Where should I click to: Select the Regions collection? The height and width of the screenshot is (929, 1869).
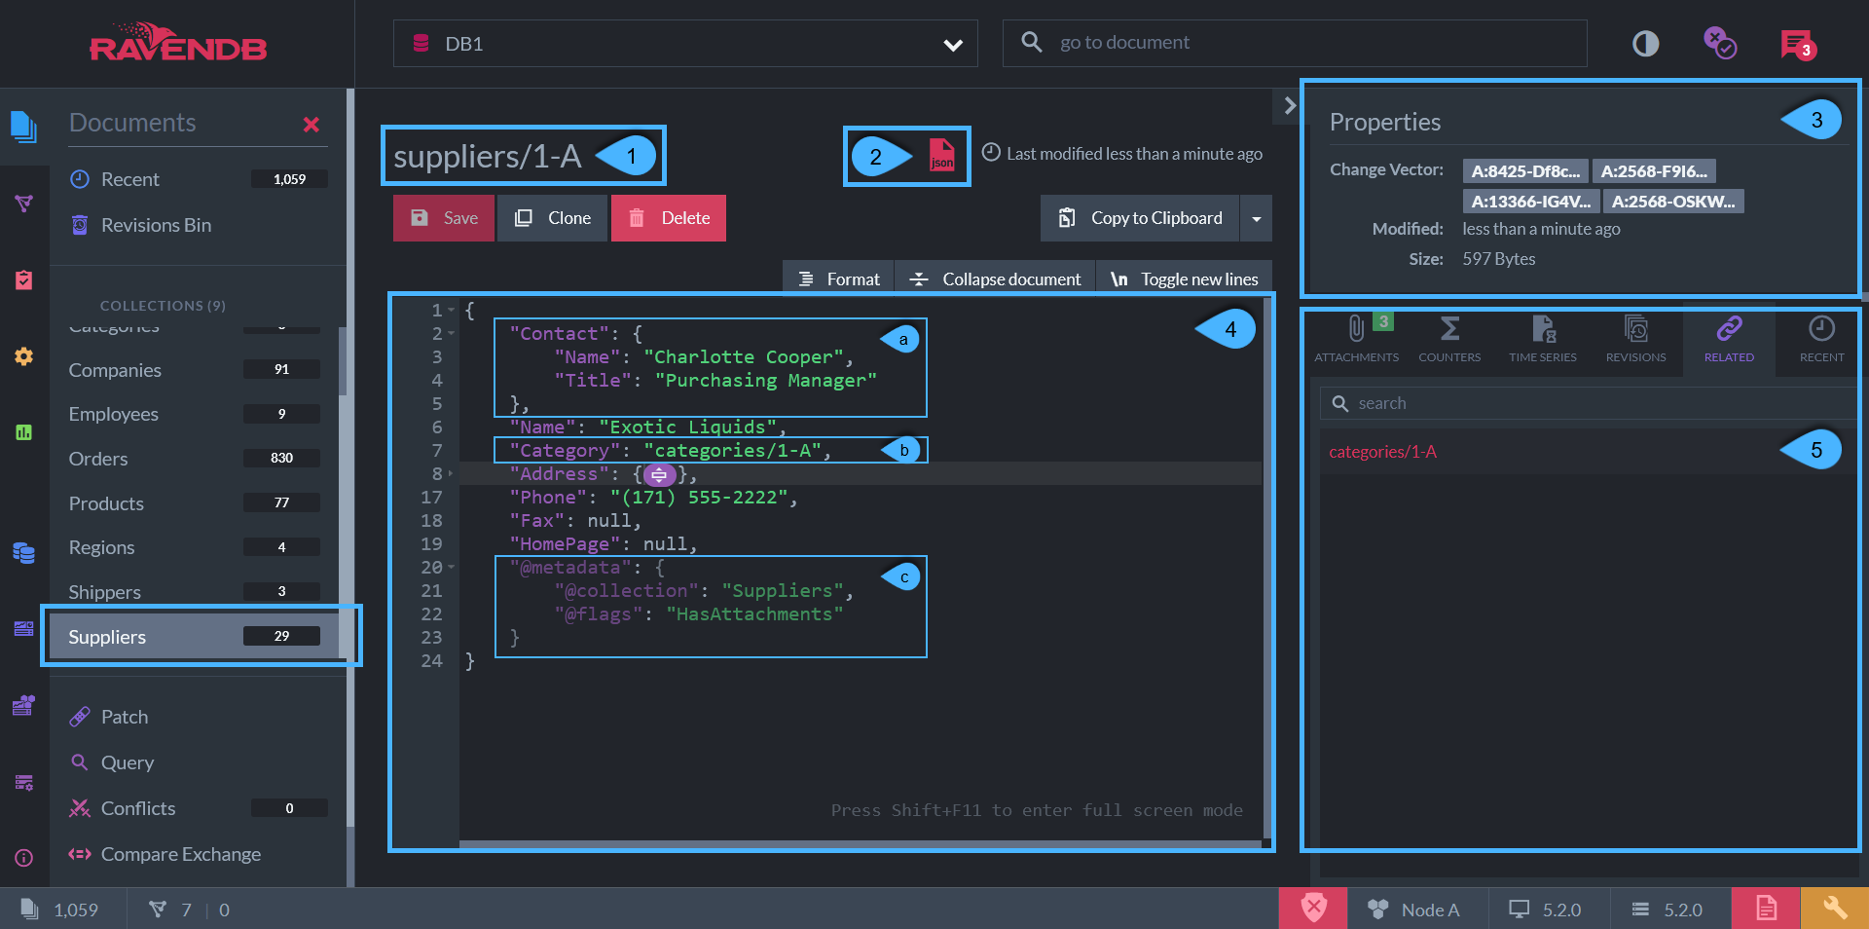(194, 547)
